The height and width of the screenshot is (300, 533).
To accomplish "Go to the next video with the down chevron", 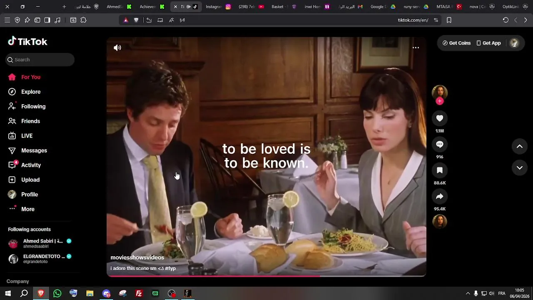I will 520,167.
